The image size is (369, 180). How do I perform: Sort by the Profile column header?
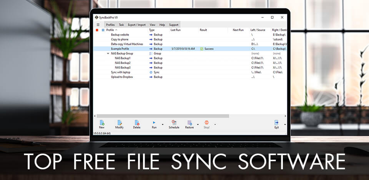point(110,30)
